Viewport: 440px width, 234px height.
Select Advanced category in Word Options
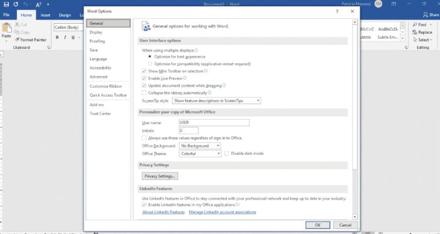pos(108,77)
